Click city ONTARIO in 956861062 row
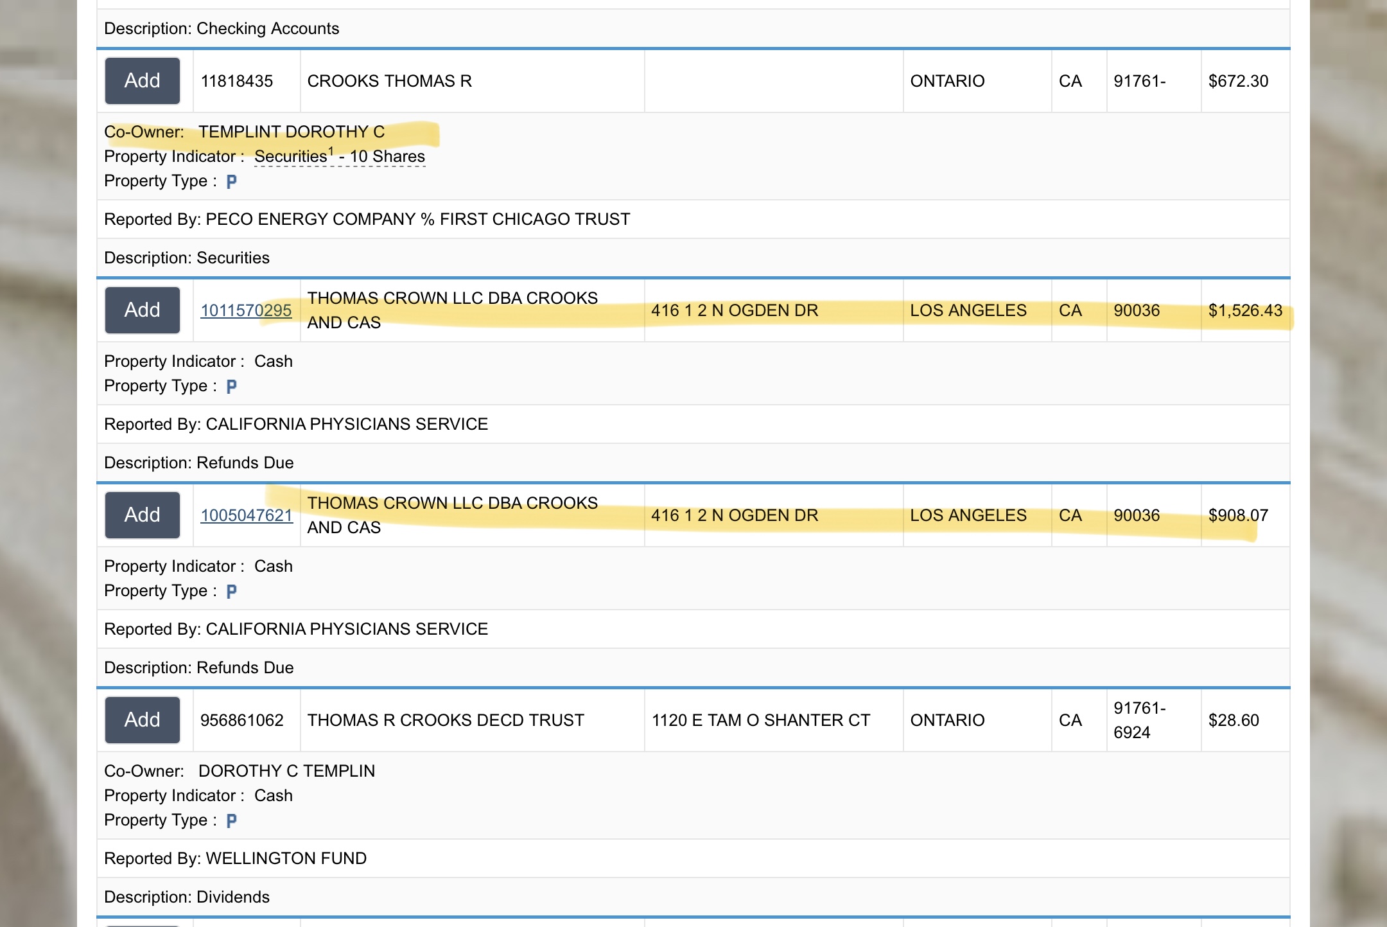This screenshot has width=1387, height=927. 947,720
